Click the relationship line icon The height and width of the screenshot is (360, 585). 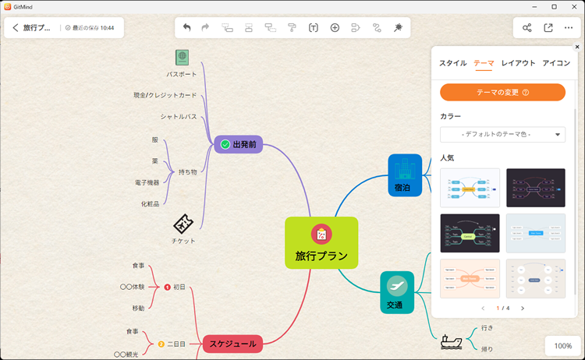coord(377,27)
